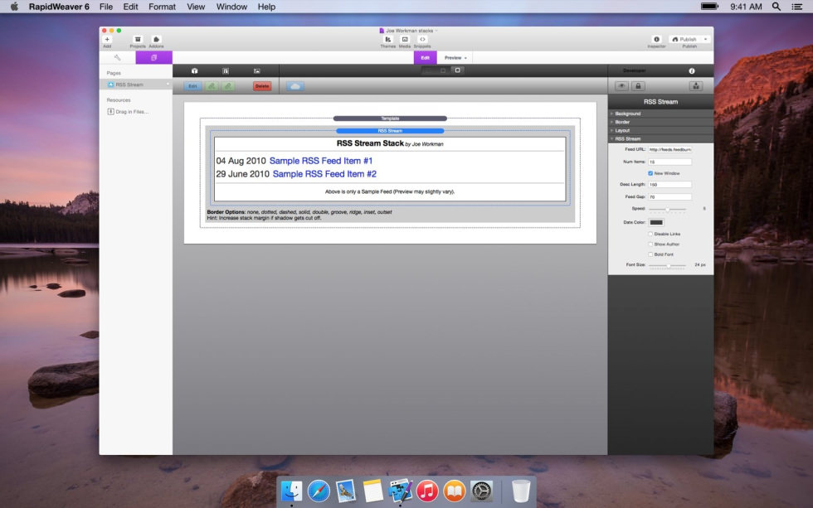Switch to the Edit mode tab

click(425, 57)
